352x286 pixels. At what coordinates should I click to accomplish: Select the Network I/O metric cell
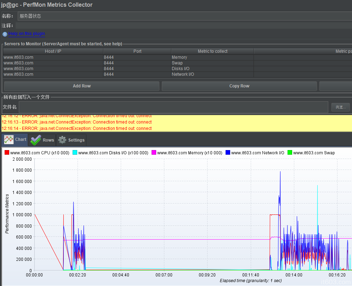212,74
